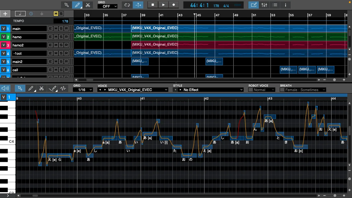Enable the Robot Voice checkbox
This screenshot has width=352, height=198.
click(x=251, y=90)
